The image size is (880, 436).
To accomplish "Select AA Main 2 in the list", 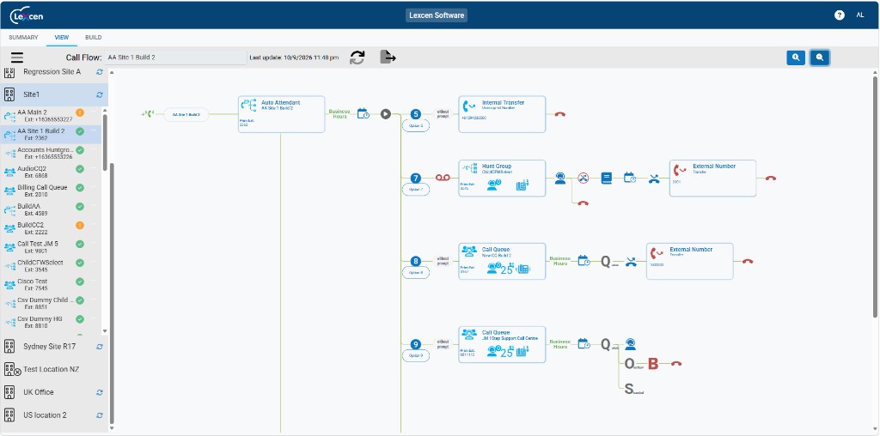I will 51,116.
